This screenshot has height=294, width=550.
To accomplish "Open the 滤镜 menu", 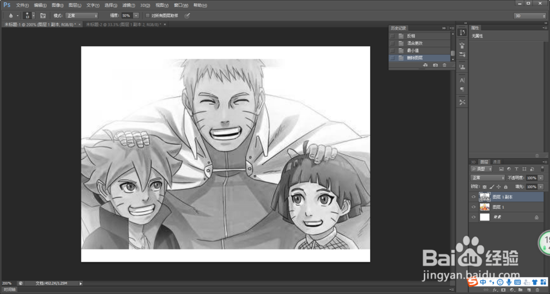I will [x=129, y=5].
